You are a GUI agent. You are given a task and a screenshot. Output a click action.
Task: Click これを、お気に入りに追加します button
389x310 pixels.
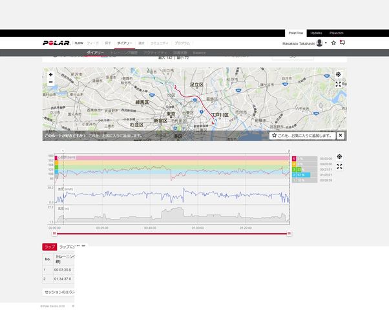[302, 136]
